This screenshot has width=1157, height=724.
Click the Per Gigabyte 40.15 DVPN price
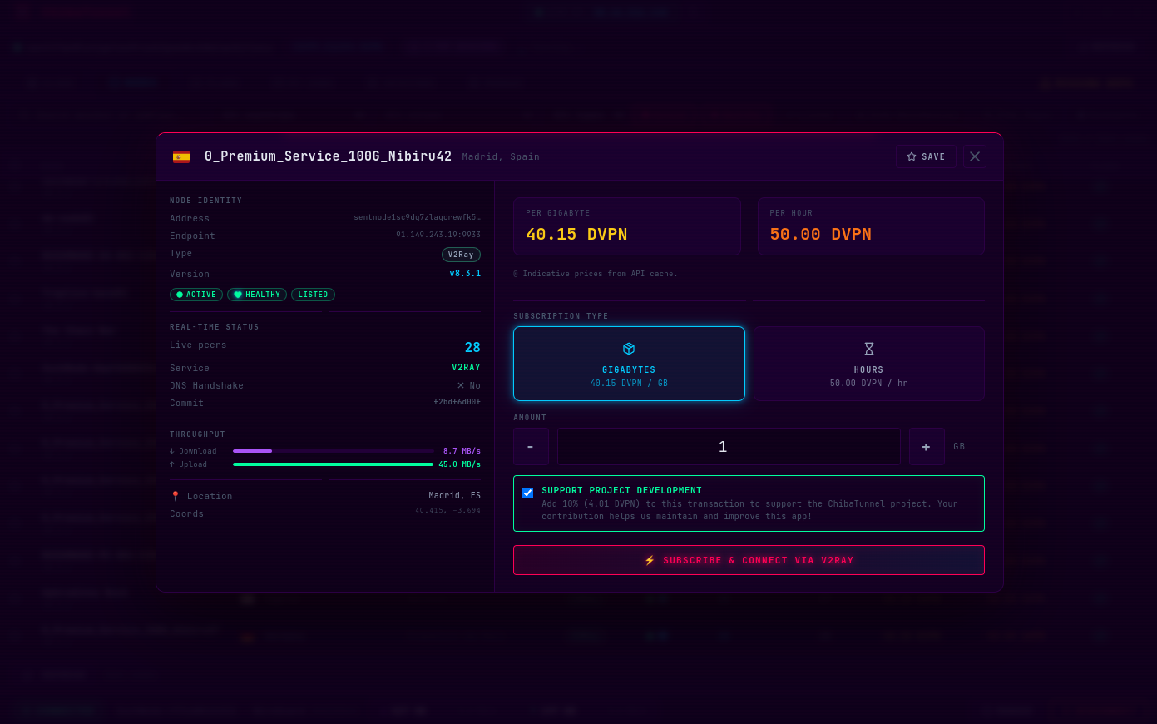click(576, 235)
